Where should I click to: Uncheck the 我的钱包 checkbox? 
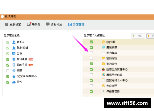click(x=91, y=64)
